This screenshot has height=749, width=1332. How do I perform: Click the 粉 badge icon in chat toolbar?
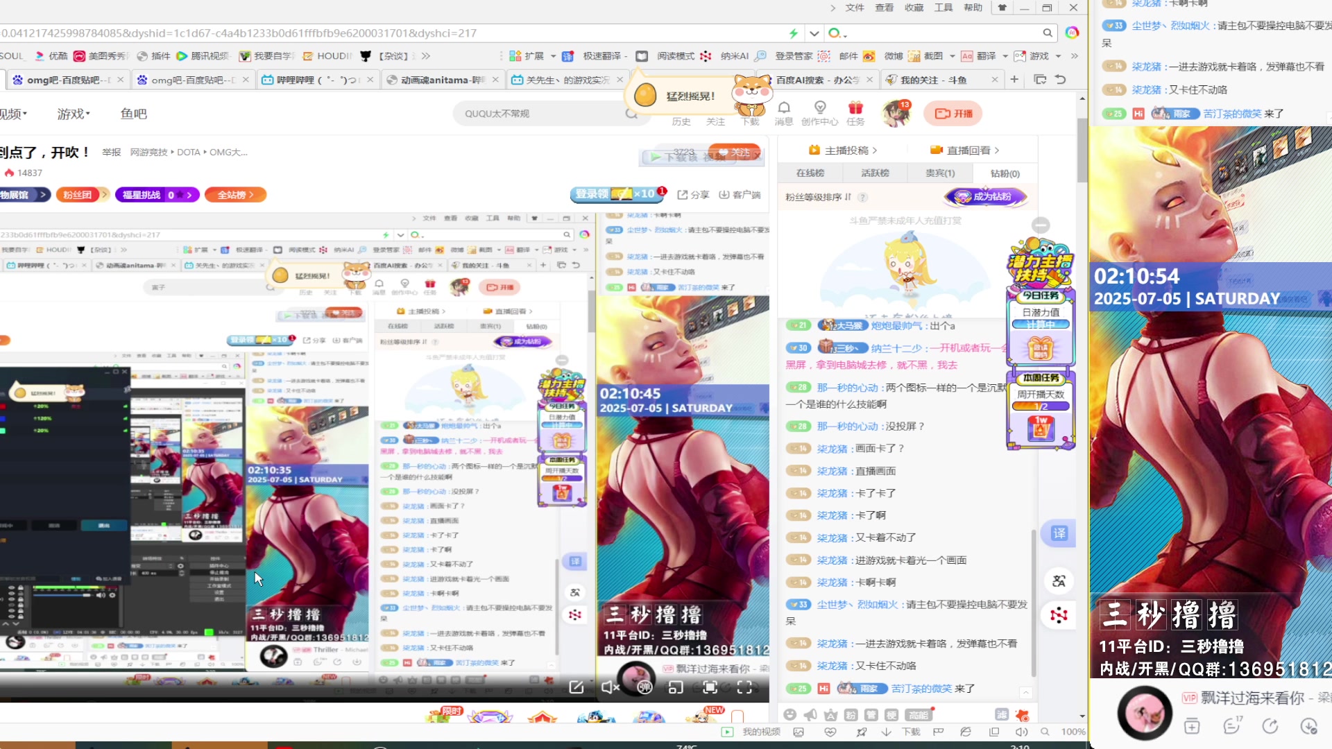851,715
